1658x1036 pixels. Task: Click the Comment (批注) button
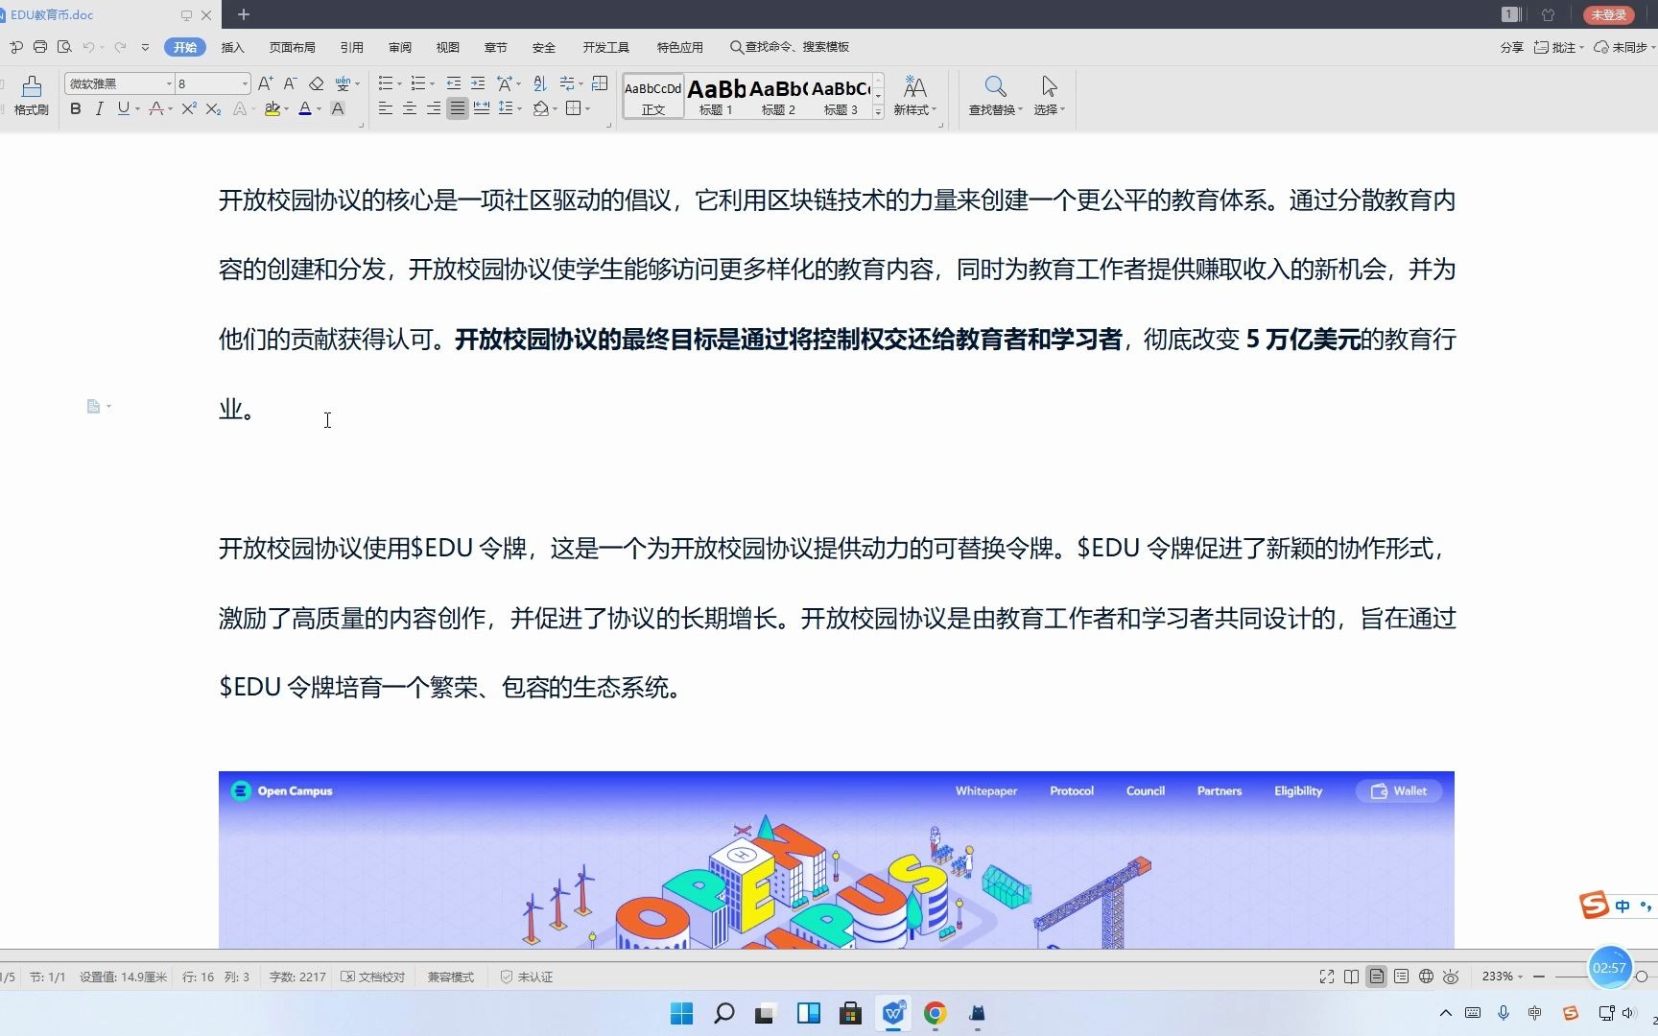point(1558,47)
